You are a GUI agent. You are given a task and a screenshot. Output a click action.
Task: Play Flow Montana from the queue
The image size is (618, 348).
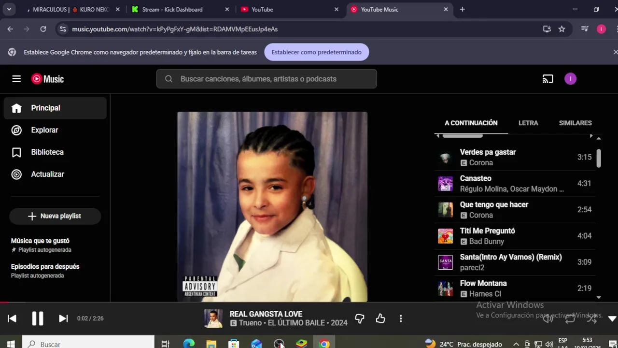pyautogui.click(x=515, y=288)
